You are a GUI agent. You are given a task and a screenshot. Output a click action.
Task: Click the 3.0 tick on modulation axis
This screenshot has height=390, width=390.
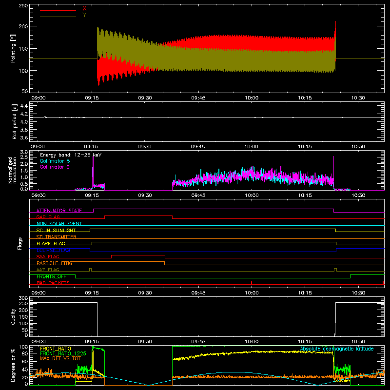click(x=24, y=152)
